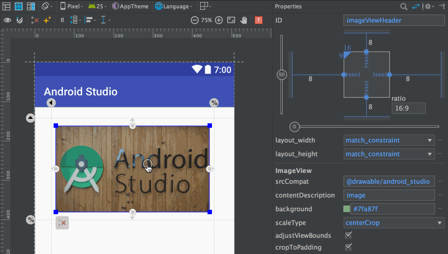Click the bottom margin value 8
448x254 pixels.
370,107
